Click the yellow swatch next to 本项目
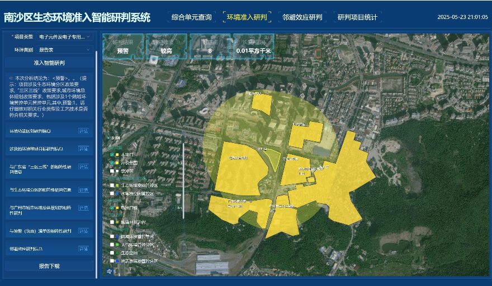 coord(117,154)
